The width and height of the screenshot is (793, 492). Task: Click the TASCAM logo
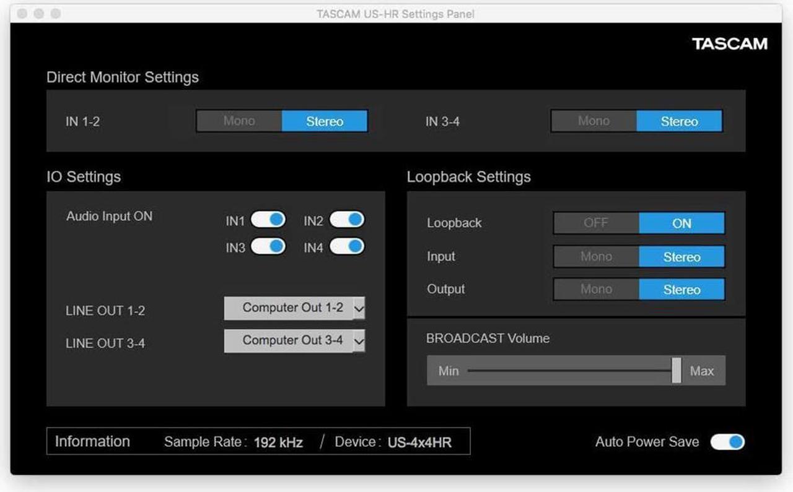click(x=730, y=44)
